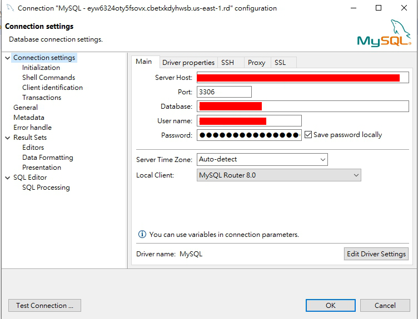Click the info icon beside variables hint
The width and height of the screenshot is (418, 319).
(x=142, y=234)
